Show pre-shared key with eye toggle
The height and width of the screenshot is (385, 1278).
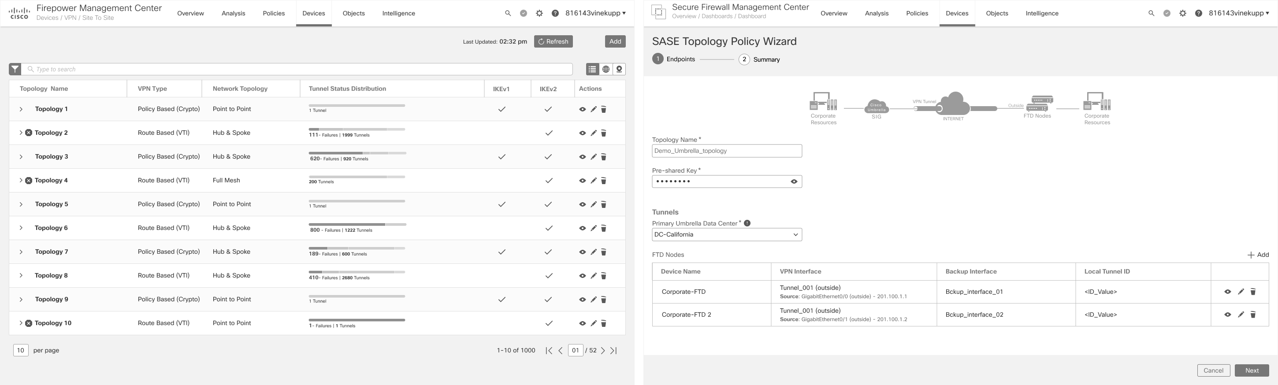[794, 181]
